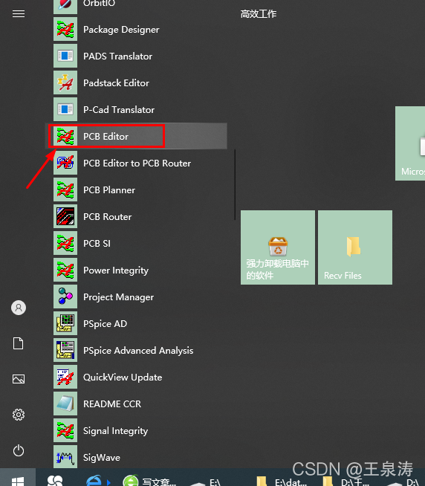Expand the Start menu hamburger button
425x486 pixels.
(x=19, y=14)
